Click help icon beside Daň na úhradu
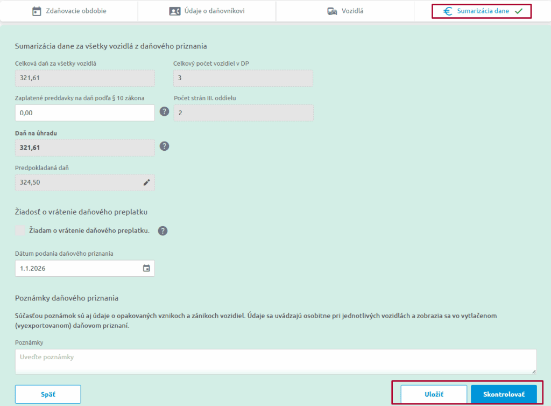The width and height of the screenshot is (551, 406). pos(165,146)
